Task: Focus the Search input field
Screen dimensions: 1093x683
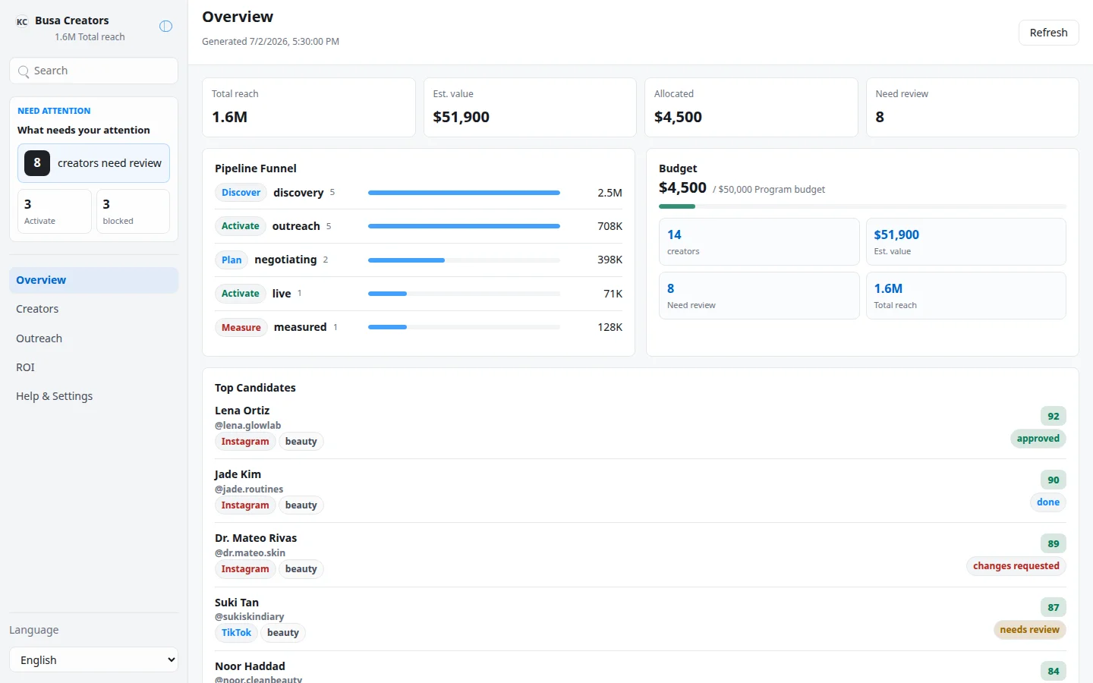Action: coord(93,71)
